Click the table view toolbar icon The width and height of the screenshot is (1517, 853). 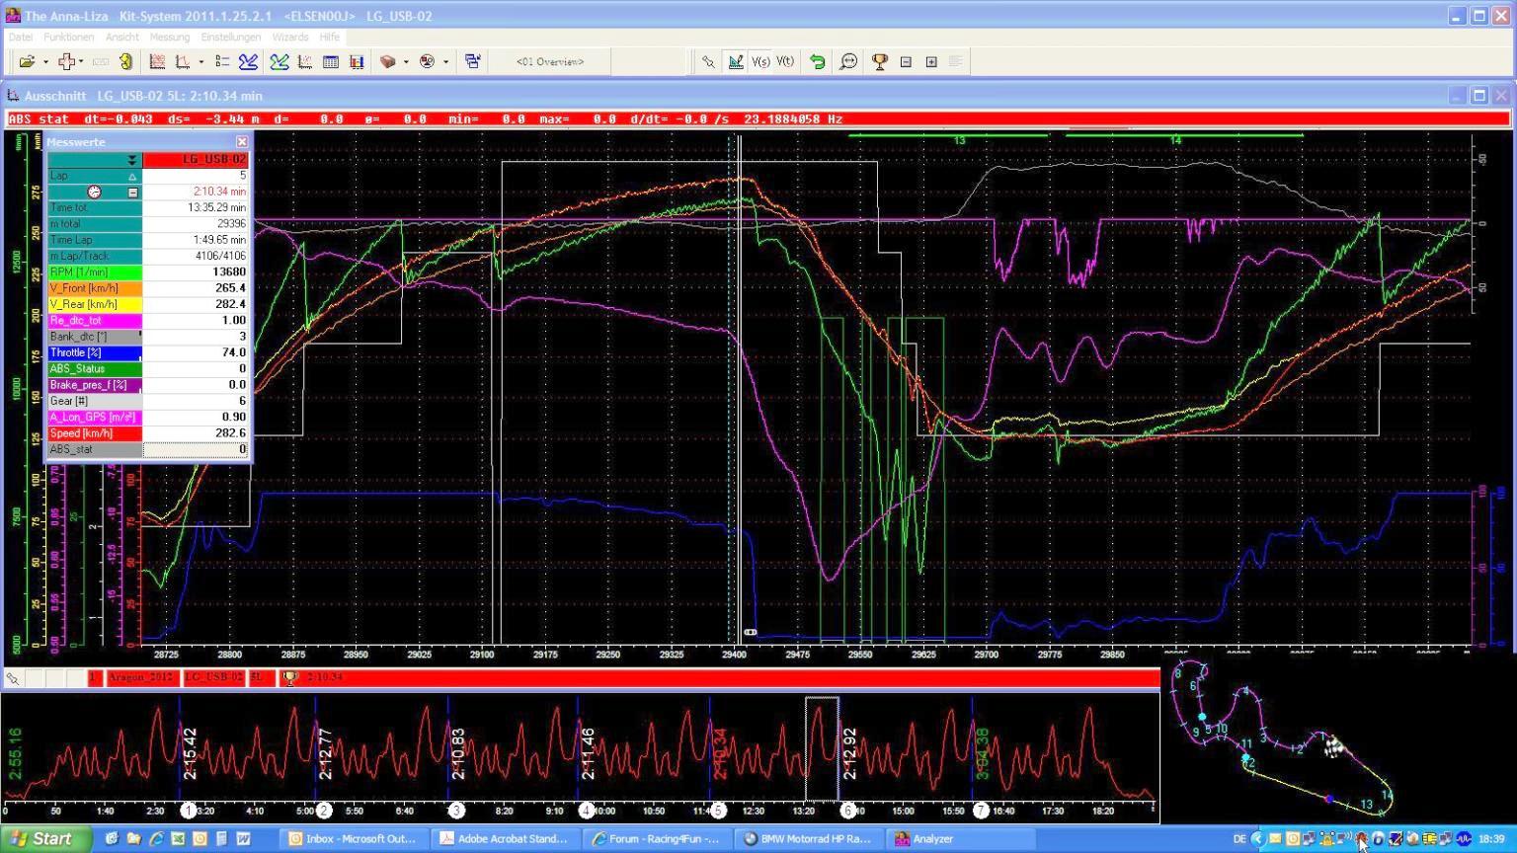[x=331, y=61]
